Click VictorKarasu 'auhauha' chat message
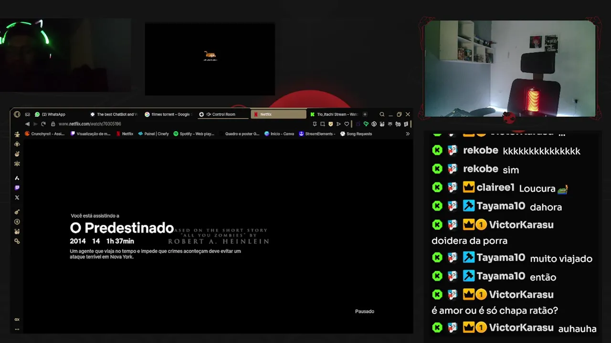 (x=577, y=328)
